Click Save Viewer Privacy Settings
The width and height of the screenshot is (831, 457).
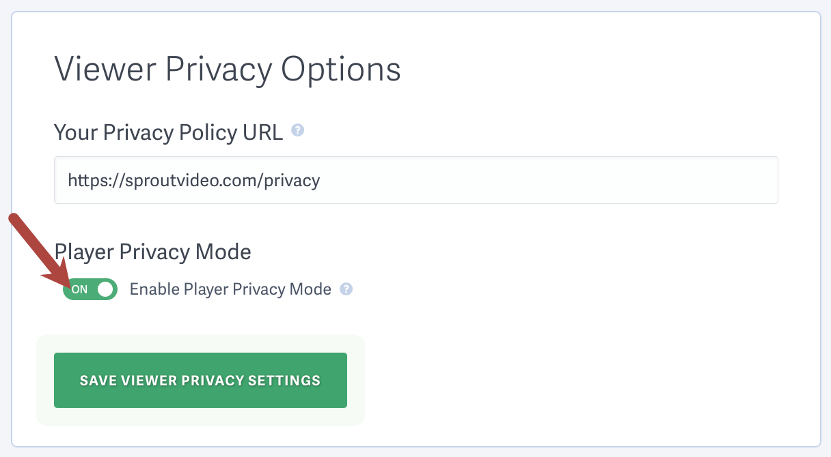coord(200,380)
